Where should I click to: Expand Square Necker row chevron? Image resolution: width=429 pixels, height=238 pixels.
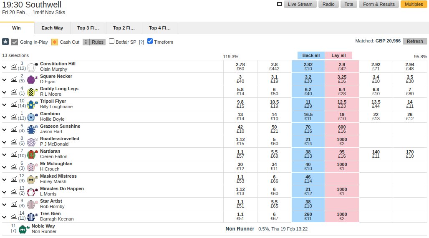[4, 80]
